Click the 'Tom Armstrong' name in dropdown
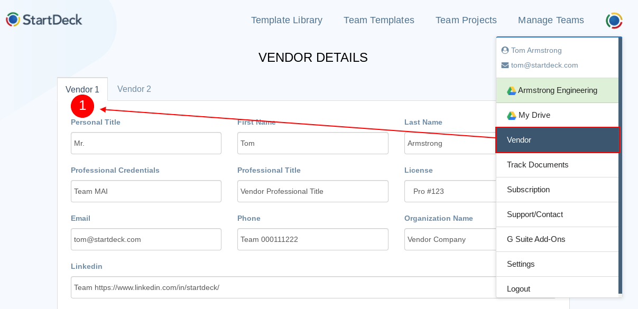The width and height of the screenshot is (638, 309). coord(536,50)
